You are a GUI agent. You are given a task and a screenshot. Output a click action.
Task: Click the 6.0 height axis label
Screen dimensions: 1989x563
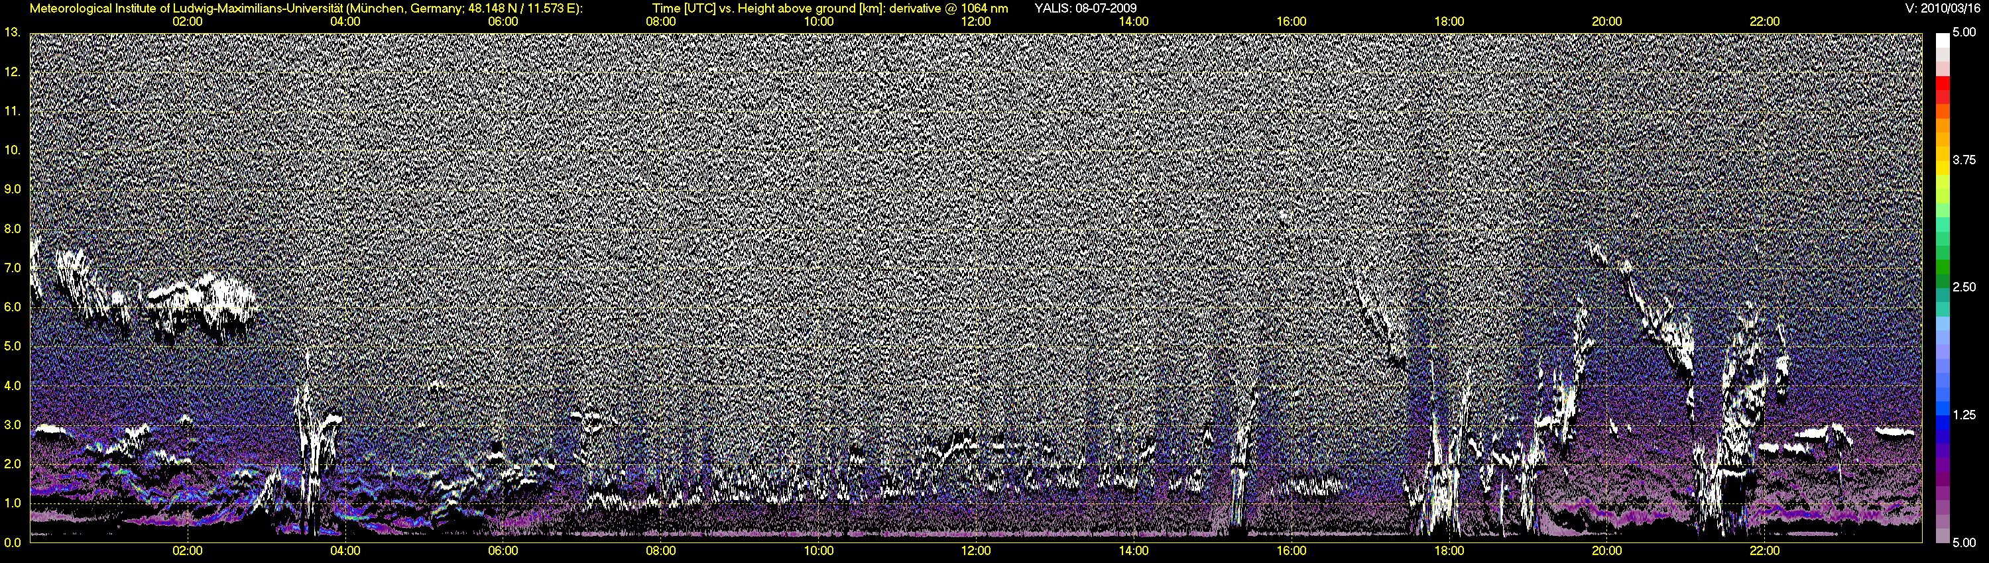[13, 307]
